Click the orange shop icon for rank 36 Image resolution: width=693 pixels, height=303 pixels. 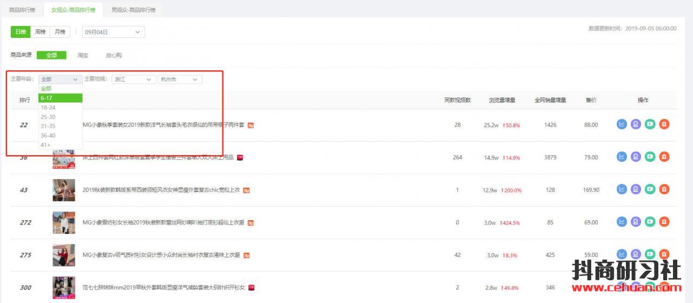coord(664,157)
